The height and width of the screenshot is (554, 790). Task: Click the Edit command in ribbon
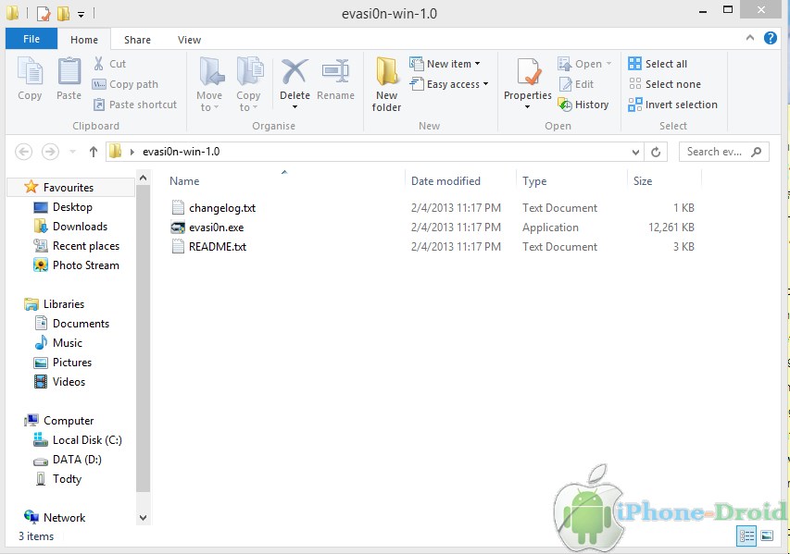(x=576, y=84)
